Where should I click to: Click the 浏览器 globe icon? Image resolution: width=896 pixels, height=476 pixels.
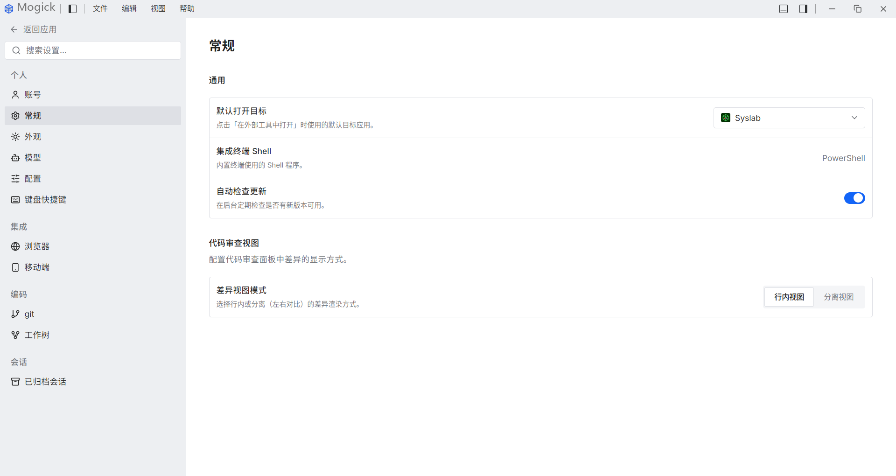tap(15, 246)
